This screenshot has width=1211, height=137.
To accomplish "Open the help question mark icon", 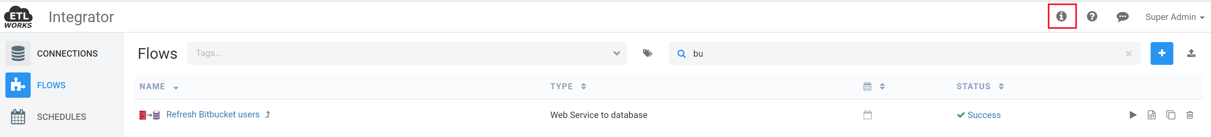I will 1091,16.
